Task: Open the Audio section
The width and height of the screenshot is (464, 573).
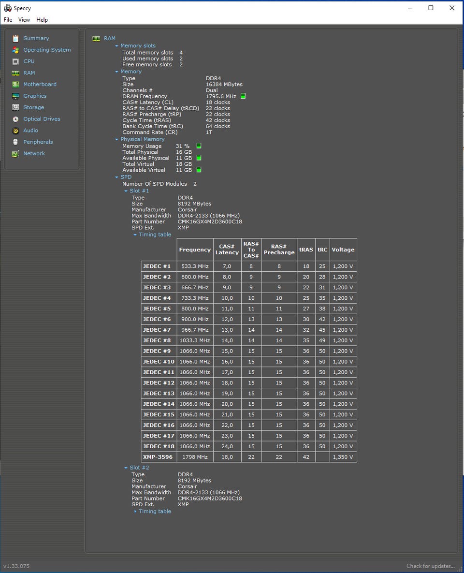Action: pos(30,131)
